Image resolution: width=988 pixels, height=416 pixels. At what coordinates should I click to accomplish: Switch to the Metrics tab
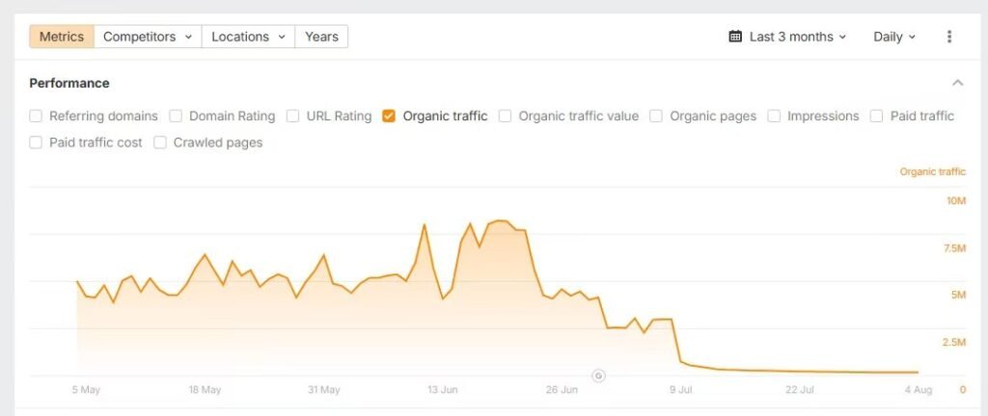point(62,37)
